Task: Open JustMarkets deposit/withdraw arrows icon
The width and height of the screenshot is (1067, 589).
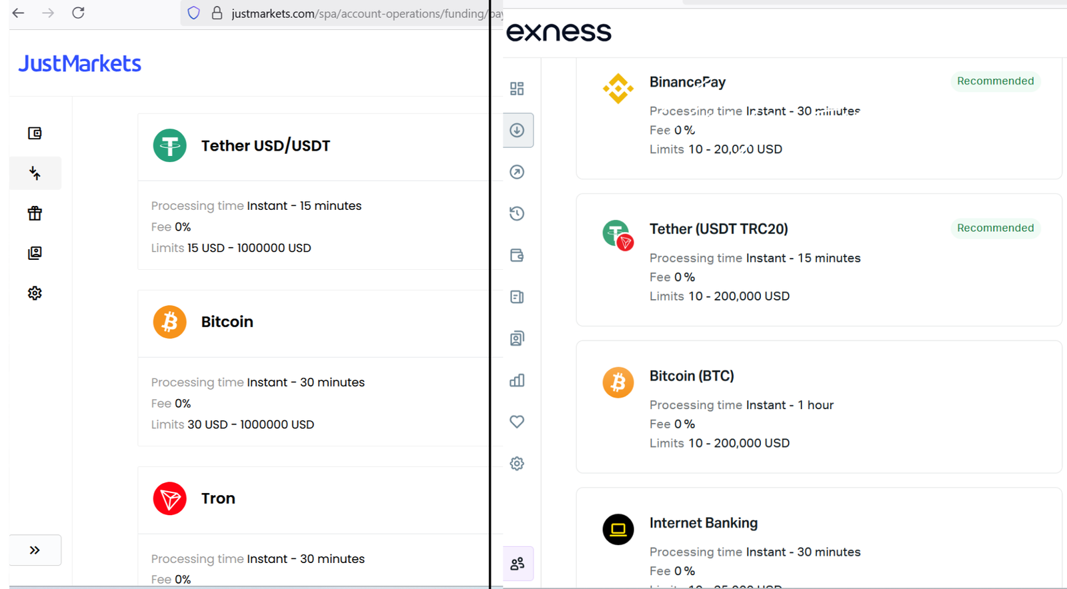Action: click(x=35, y=173)
